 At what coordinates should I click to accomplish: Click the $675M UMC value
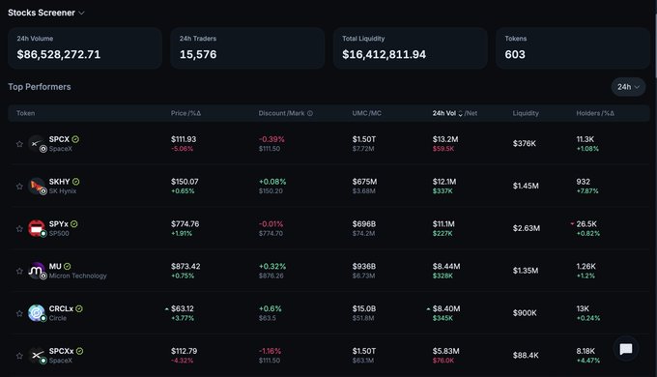click(x=364, y=182)
